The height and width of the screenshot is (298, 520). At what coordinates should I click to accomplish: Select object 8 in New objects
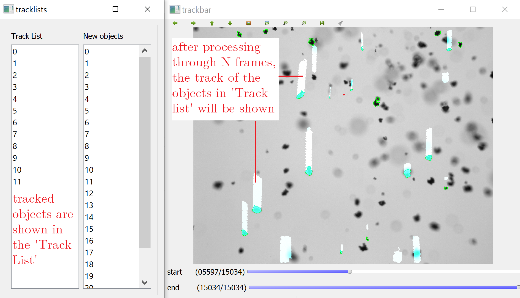tap(111, 146)
